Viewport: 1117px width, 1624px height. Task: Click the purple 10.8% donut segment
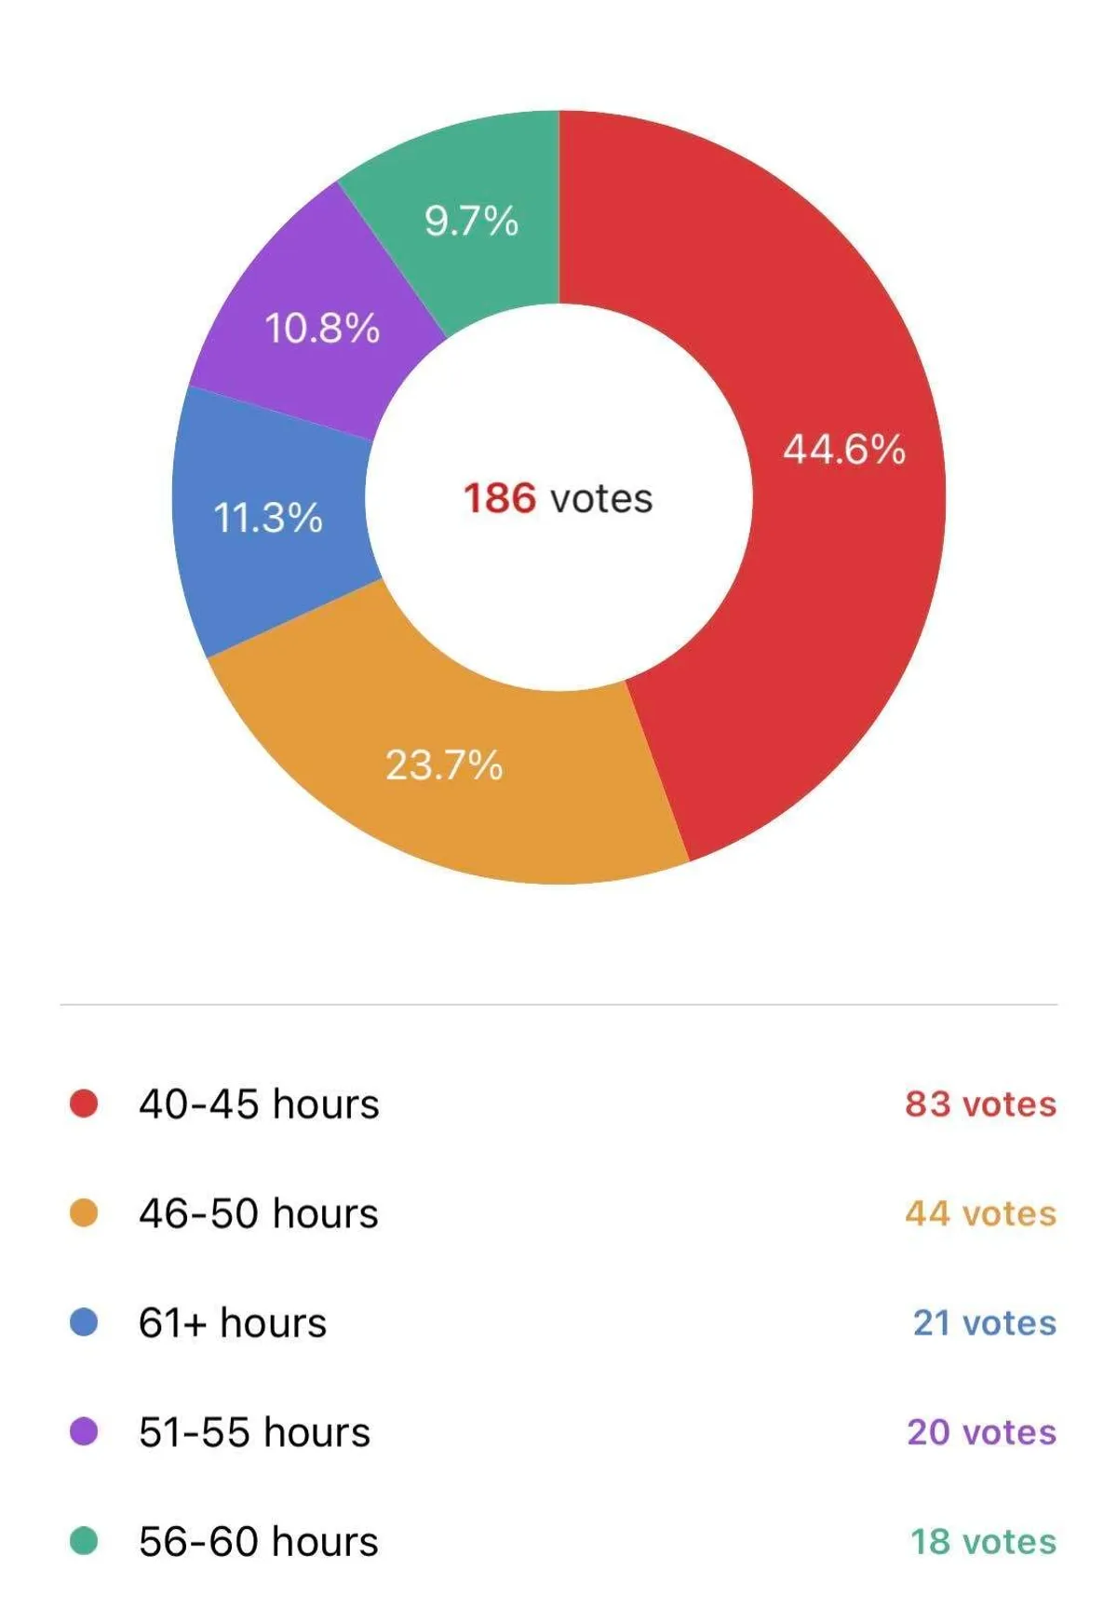(x=322, y=328)
